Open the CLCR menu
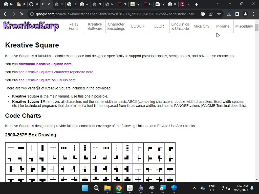The height and width of the screenshot is (194, 259). (159, 26)
